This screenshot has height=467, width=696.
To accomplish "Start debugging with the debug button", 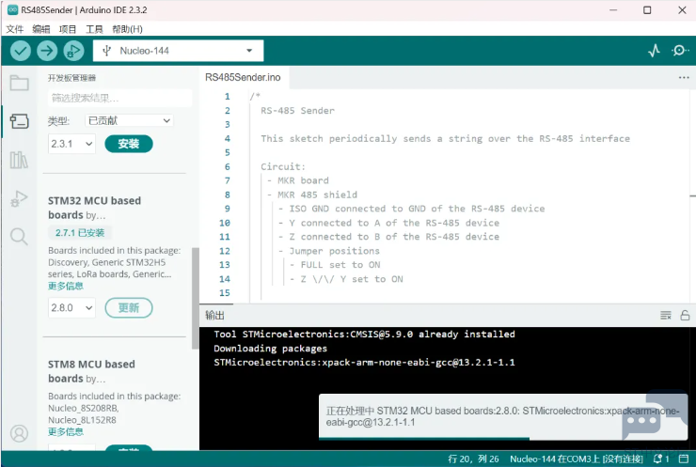I will [73, 51].
